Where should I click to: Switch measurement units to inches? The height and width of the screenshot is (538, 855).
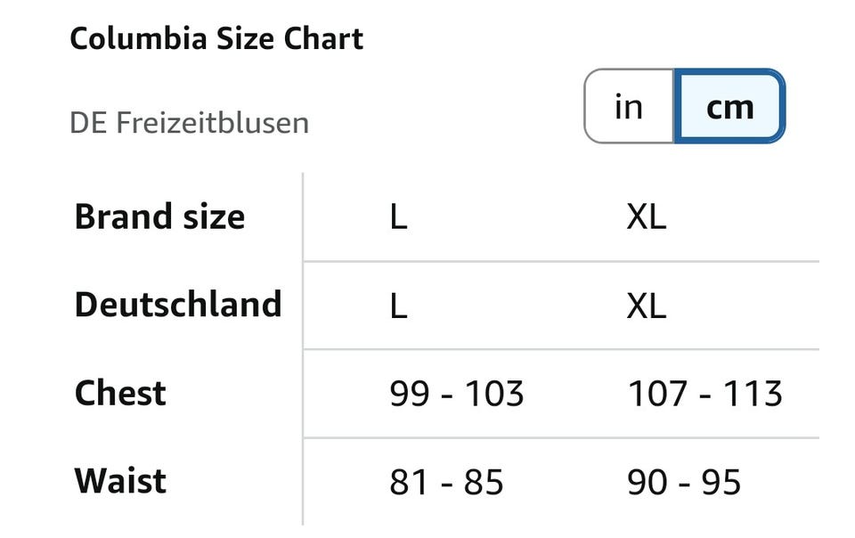[x=629, y=107]
